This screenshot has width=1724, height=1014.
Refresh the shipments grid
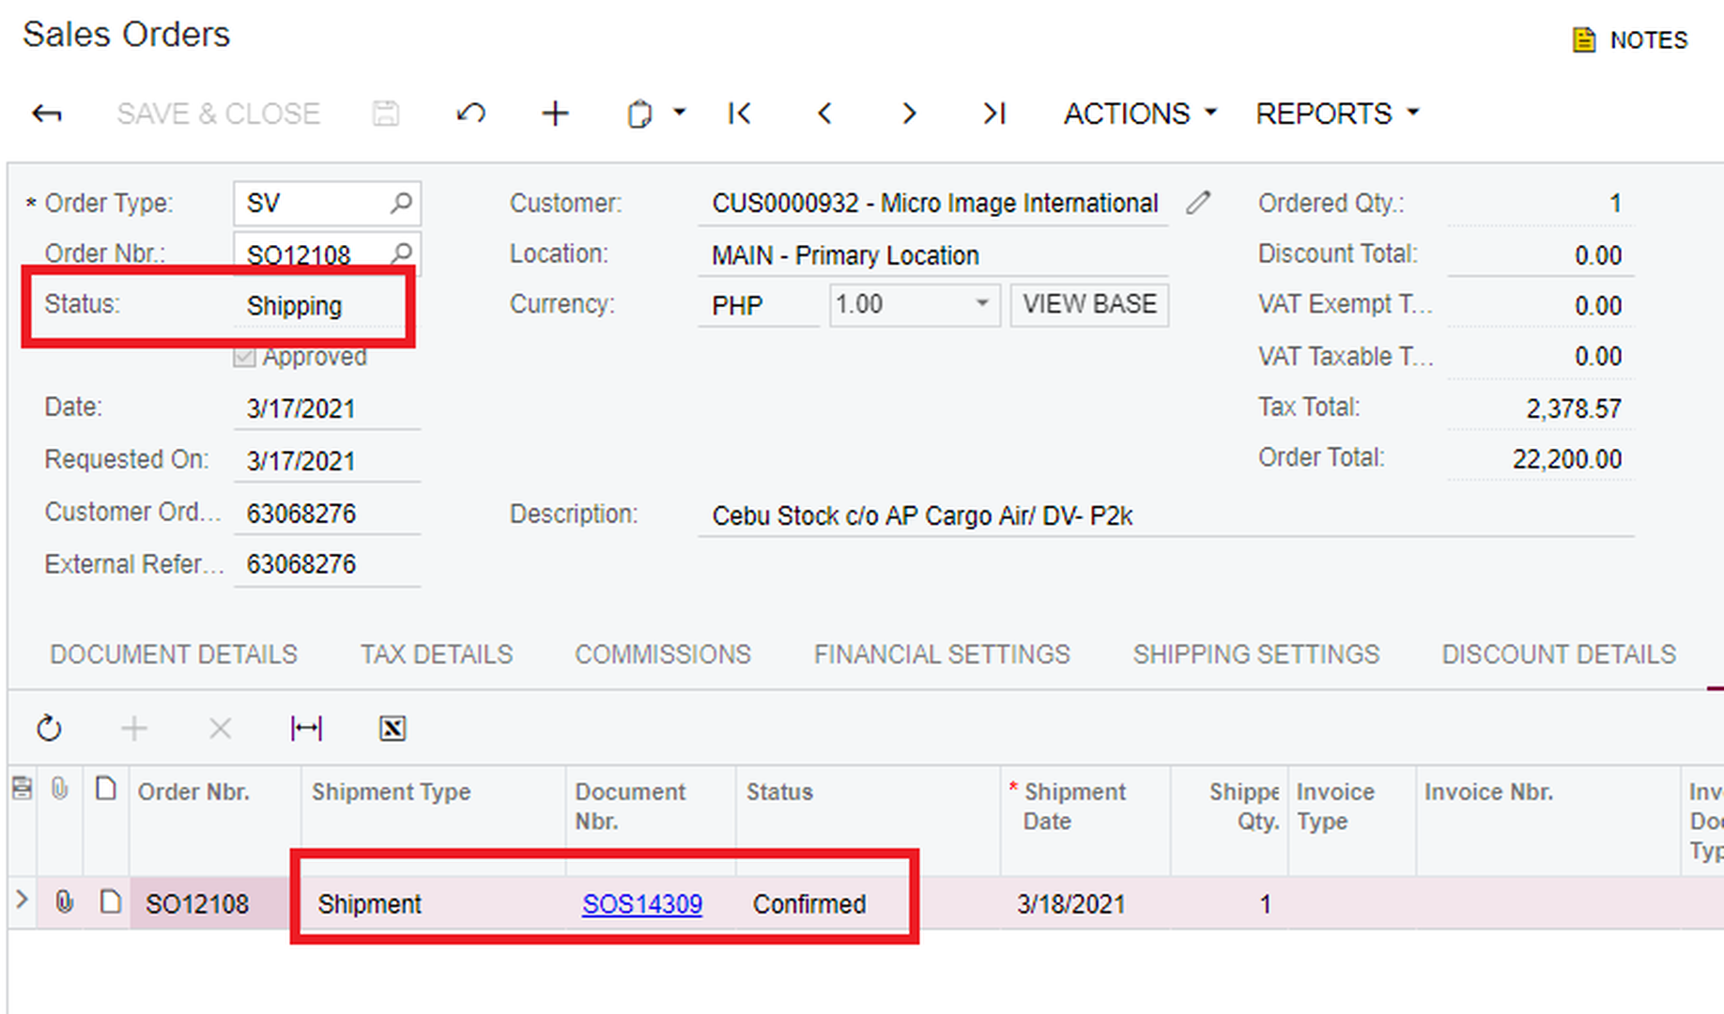coord(49,729)
